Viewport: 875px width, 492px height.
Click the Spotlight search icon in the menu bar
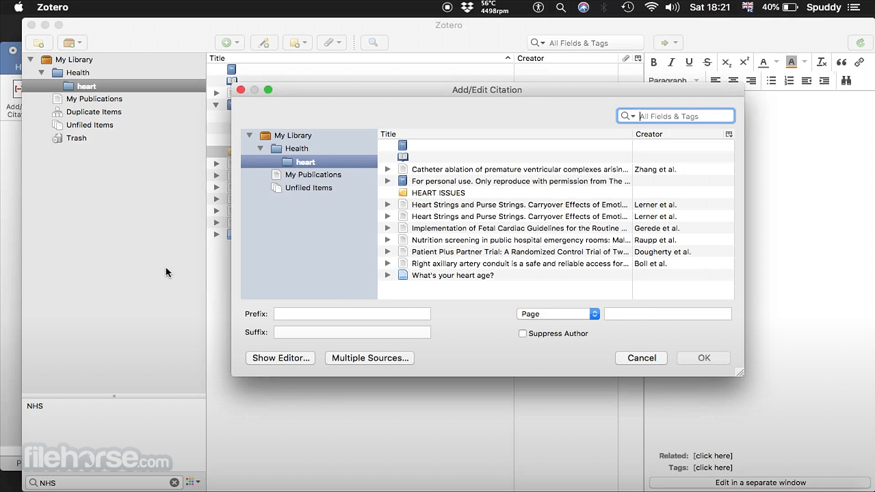pos(561,7)
